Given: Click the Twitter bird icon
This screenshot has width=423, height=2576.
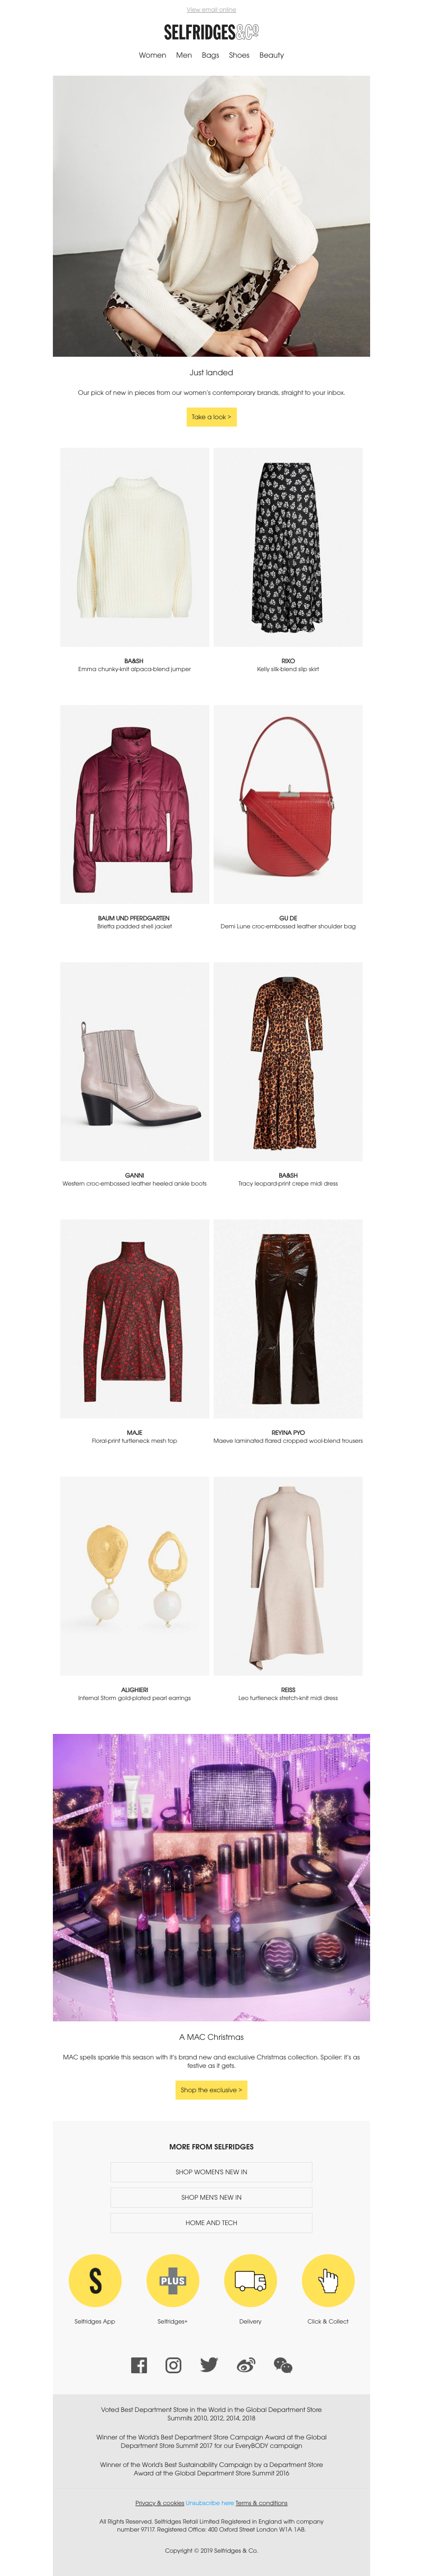Looking at the screenshot, I should [x=209, y=2365].
